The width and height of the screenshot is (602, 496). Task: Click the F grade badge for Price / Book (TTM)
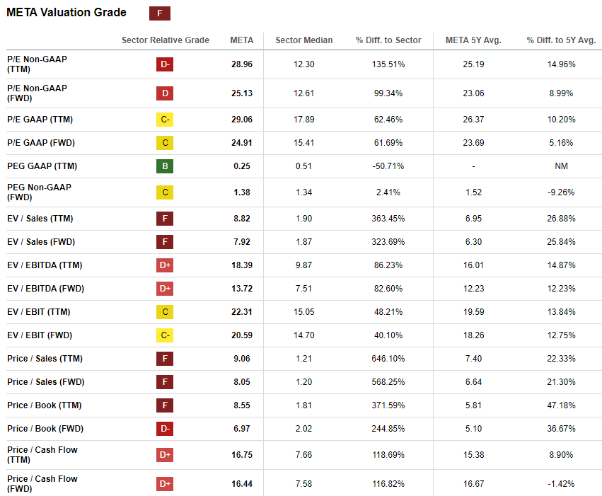click(x=165, y=405)
